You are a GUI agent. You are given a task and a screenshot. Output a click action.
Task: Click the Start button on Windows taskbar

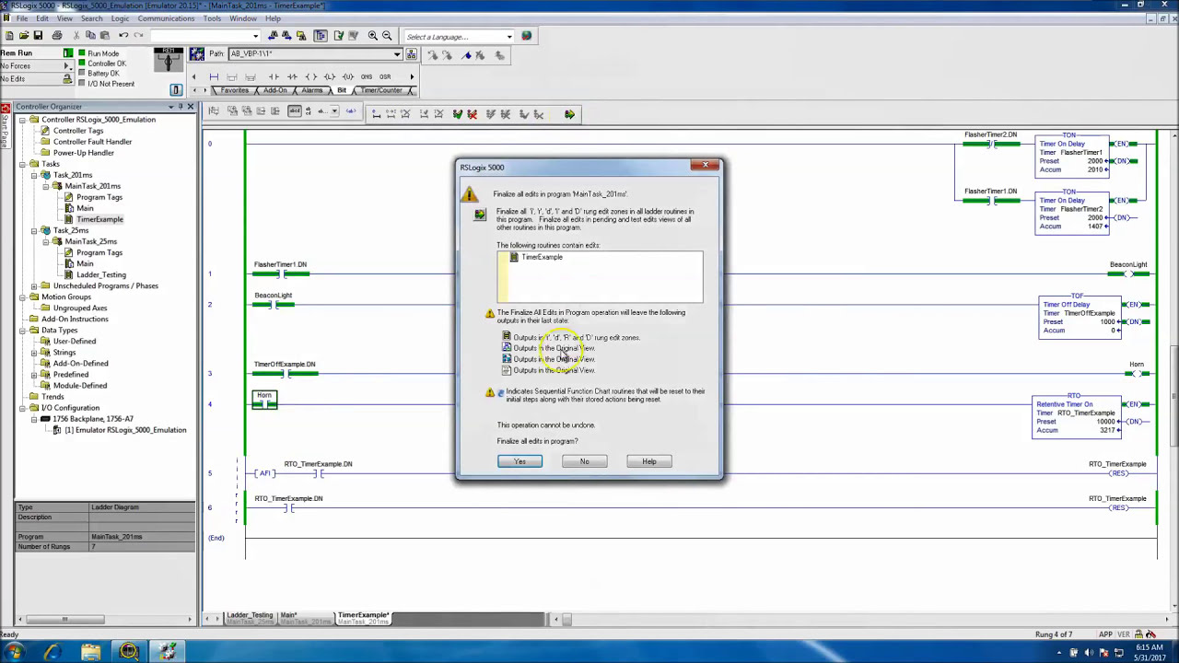coord(15,653)
